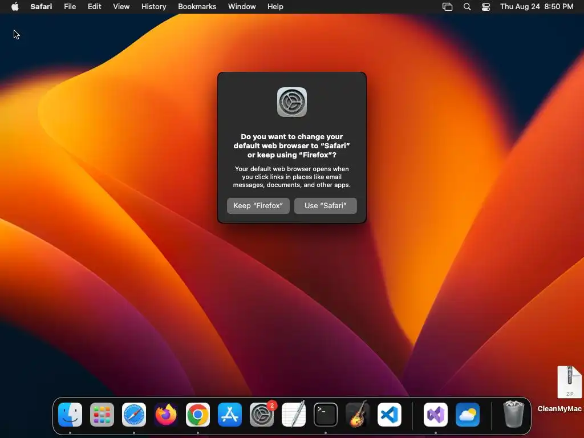Open the File menu
Viewport: 584px width, 438px height.
click(70, 7)
